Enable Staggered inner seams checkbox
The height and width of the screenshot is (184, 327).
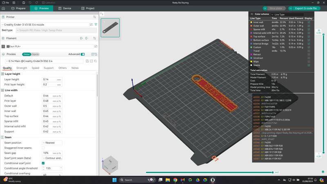[x=43, y=148]
